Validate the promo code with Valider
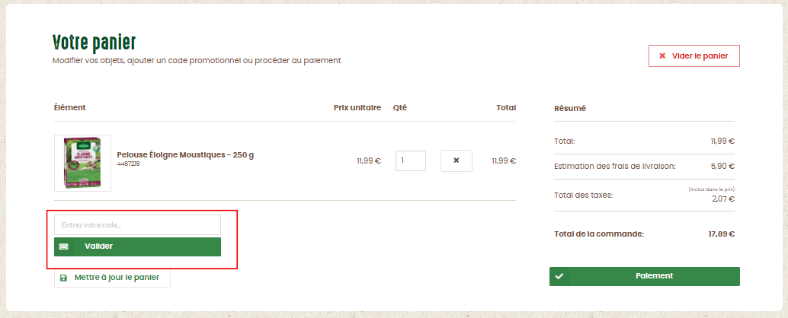Screen dimensions: 788x318 pyautogui.click(x=137, y=246)
